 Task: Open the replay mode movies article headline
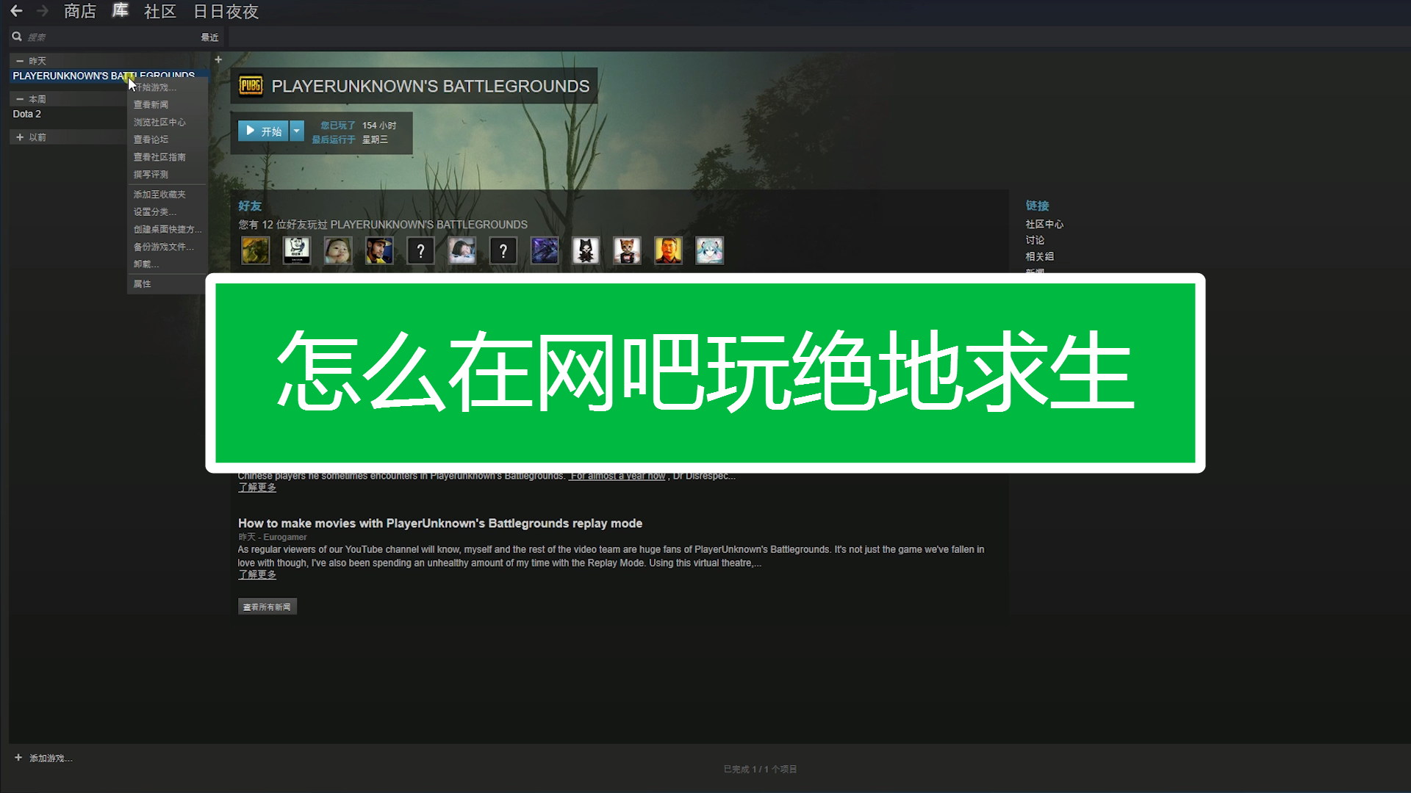440,524
